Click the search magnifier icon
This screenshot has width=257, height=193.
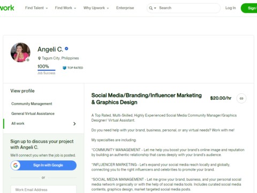pyautogui.click(x=151, y=8)
